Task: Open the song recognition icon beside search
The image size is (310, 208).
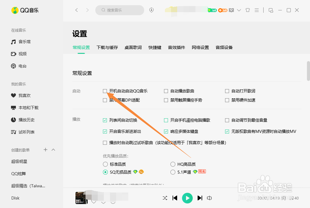Action: (x=151, y=10)
